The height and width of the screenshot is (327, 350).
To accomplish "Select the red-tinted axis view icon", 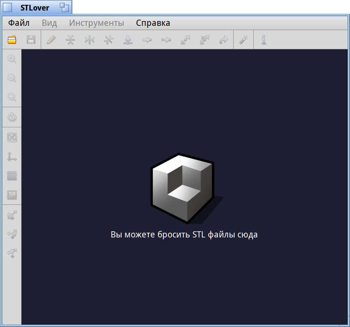I will (12, 215).
